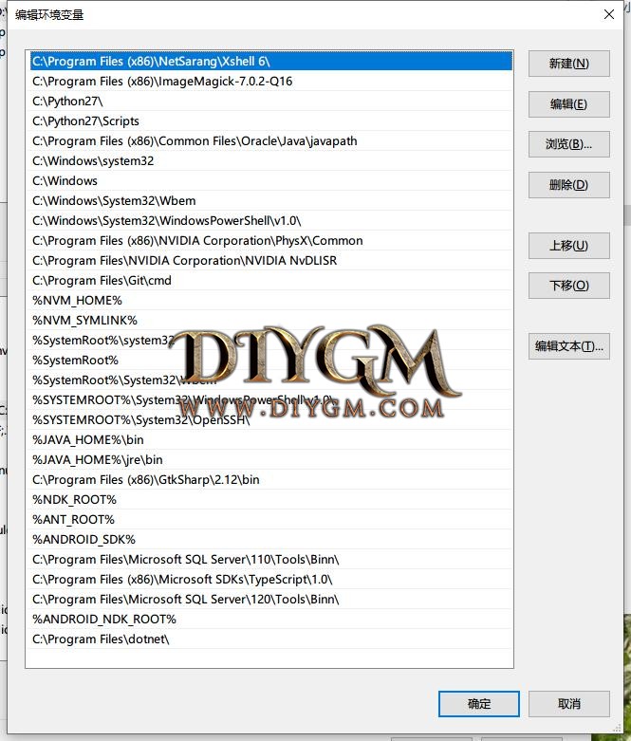Select the %SystemRoot%\system32 entry
The image size is (631, 741).
click(271, 341)
